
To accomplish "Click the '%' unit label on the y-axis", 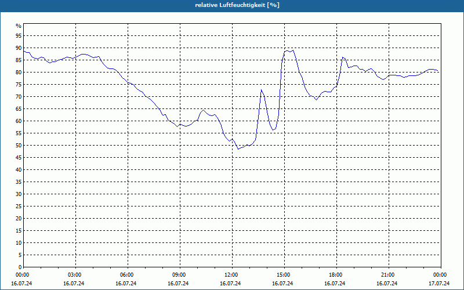I will click(x=19, y=26).
